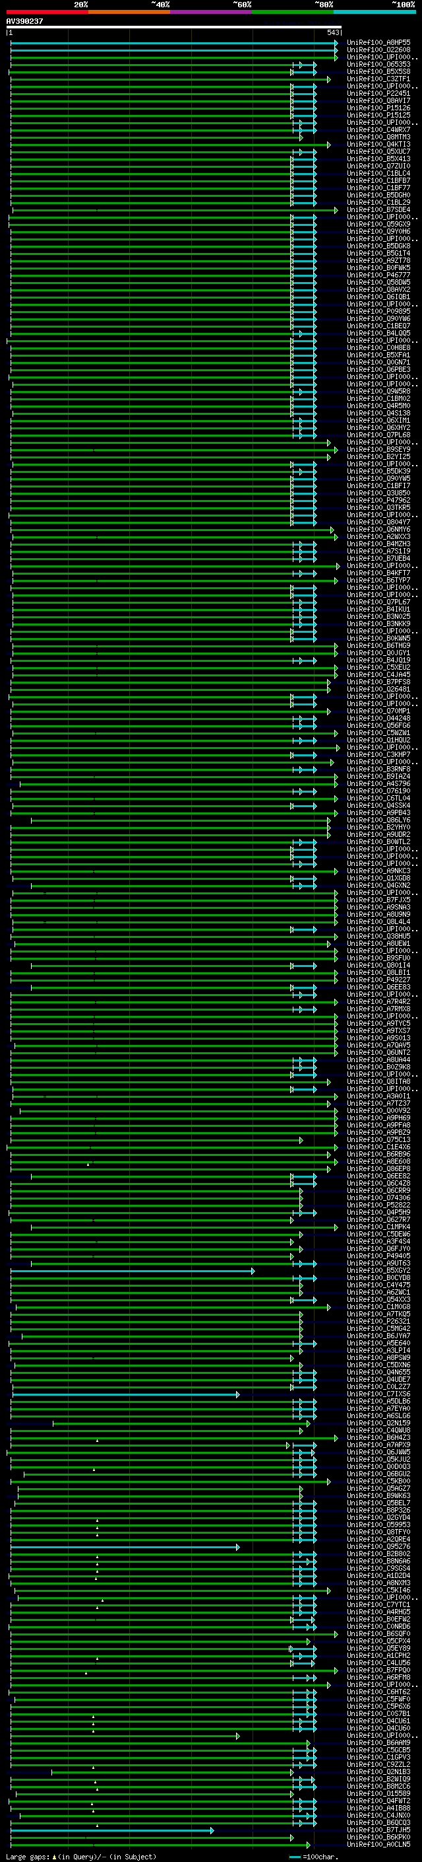Select hit UniRef100_A1CPH2
Screen dimensions: 422x1862
378,1655
